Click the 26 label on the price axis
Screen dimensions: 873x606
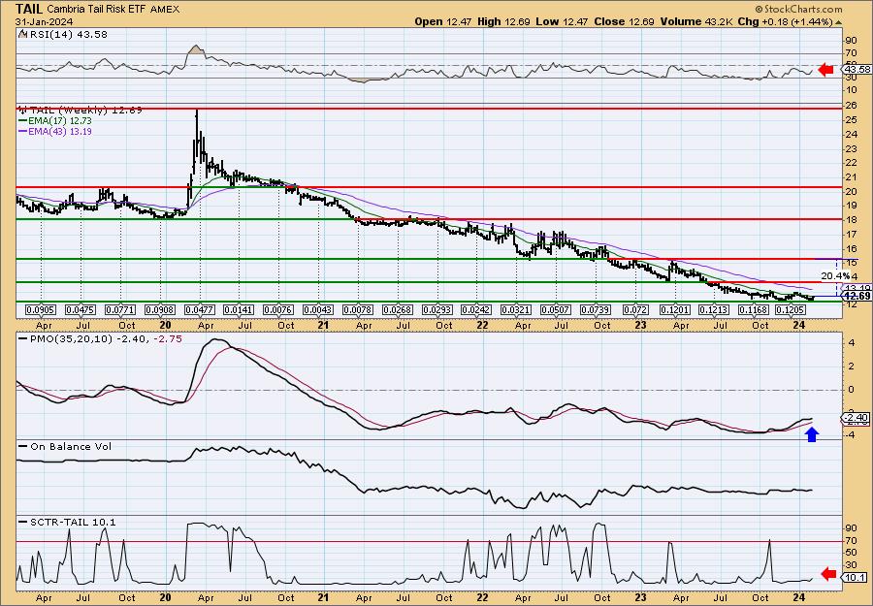point(852,106)
